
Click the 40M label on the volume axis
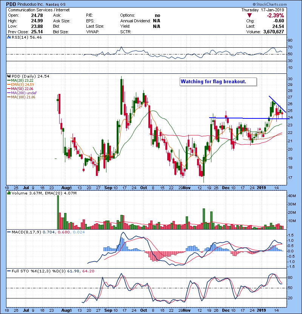pos(291,196)
